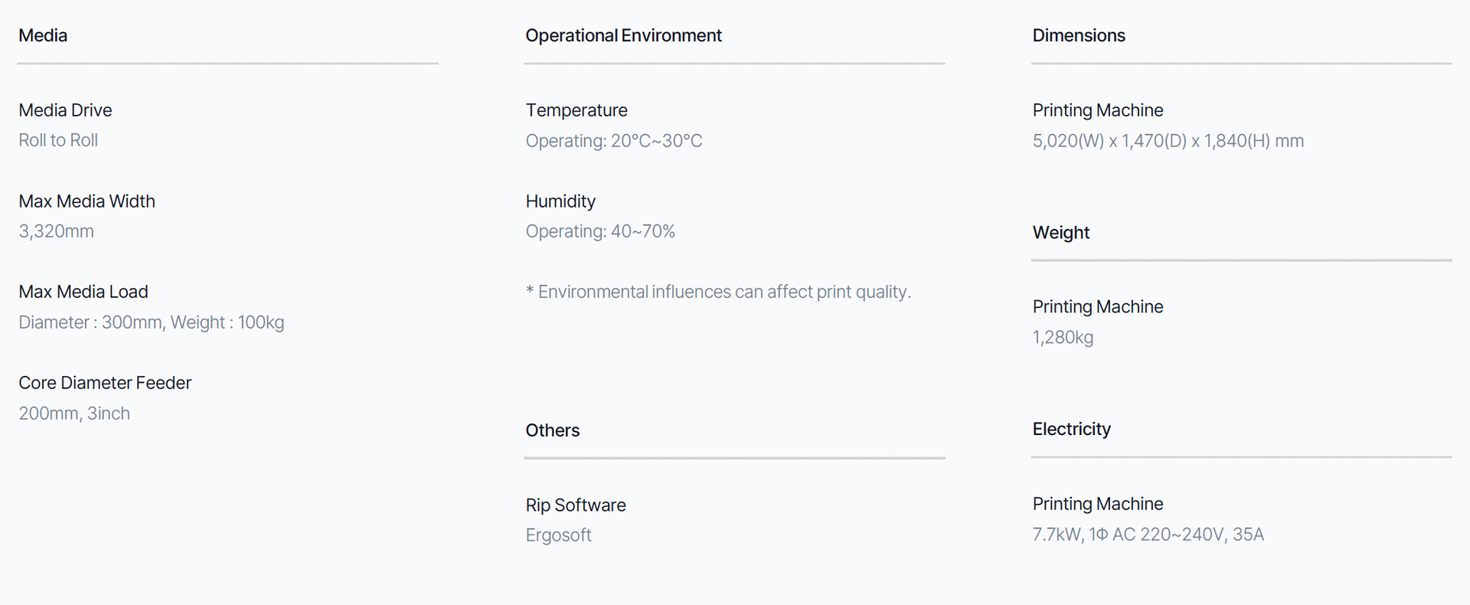Click the Weight section heading
The width and height of the screenshot is (1470, 605).
pyautogui.click(x=1060, y=233)
